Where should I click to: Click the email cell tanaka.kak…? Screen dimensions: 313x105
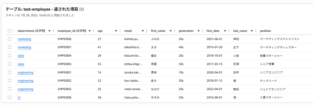[133, 72]
